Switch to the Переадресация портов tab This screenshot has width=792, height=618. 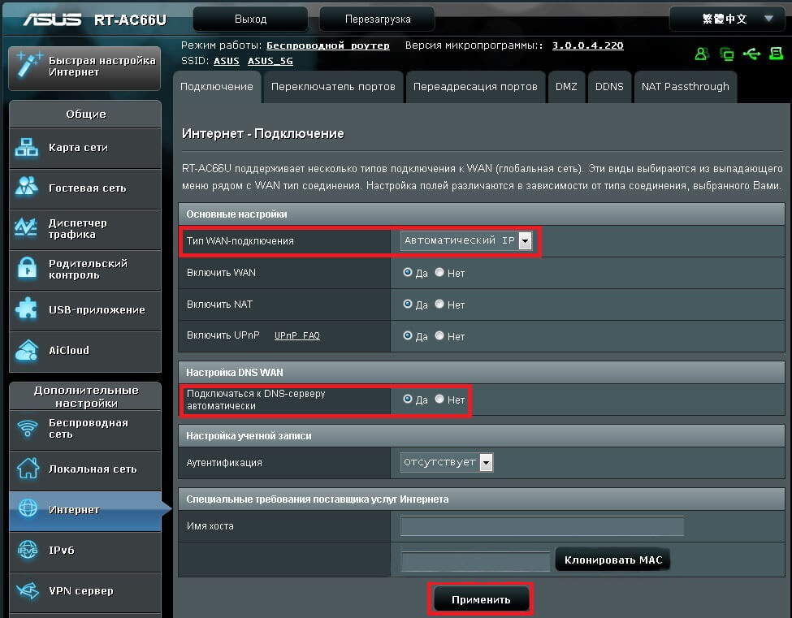pyautogui.click(x=475, y=87)
